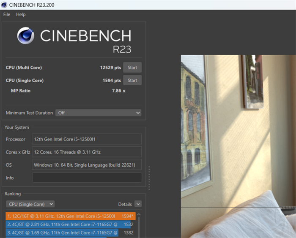Click the OS field showing Windows 10
296x238 pixels.
pos(87,165)
